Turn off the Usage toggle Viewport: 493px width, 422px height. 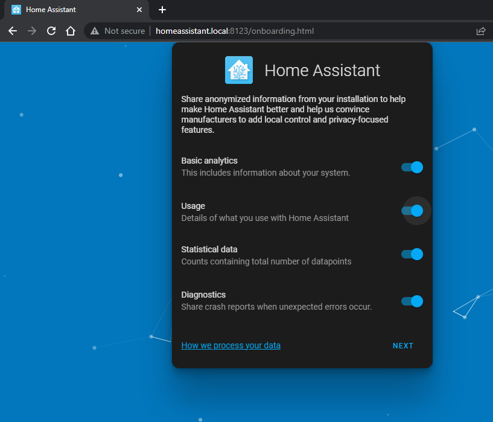click(412, 211)
